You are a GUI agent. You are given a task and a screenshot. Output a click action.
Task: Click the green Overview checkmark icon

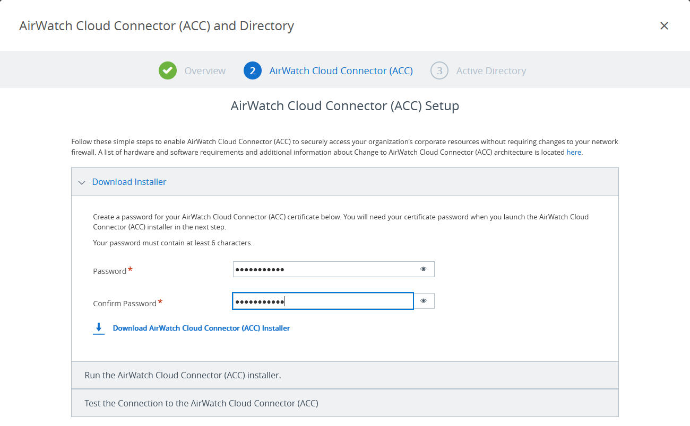coord(167,70)
